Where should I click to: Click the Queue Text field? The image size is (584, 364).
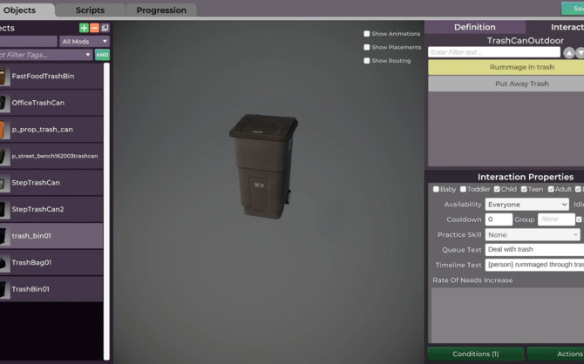(534, 250)
